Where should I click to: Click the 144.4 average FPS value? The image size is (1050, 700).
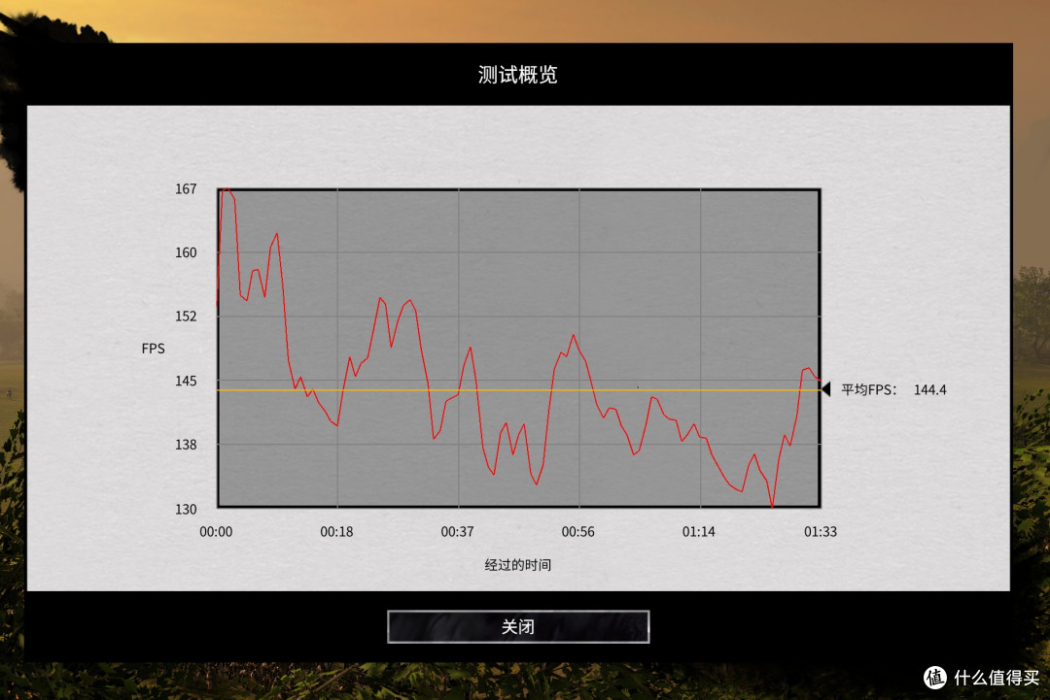[x=929, y=389]
